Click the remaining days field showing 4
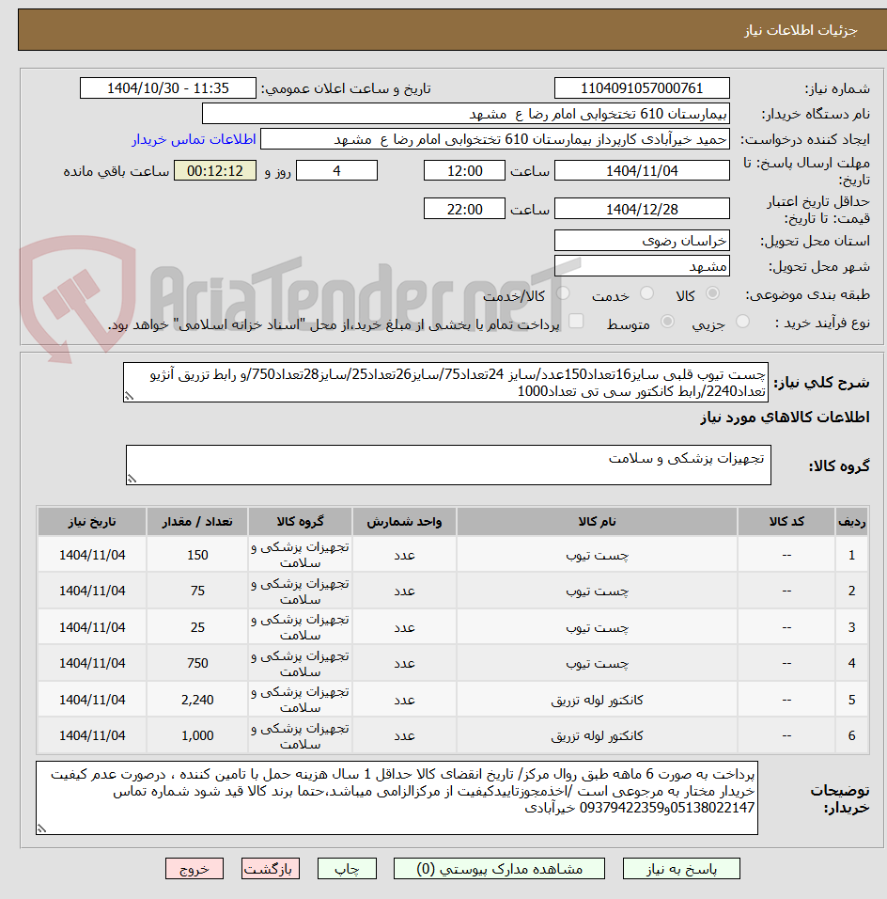Screen dimensions: 887x899 [337, 171]
